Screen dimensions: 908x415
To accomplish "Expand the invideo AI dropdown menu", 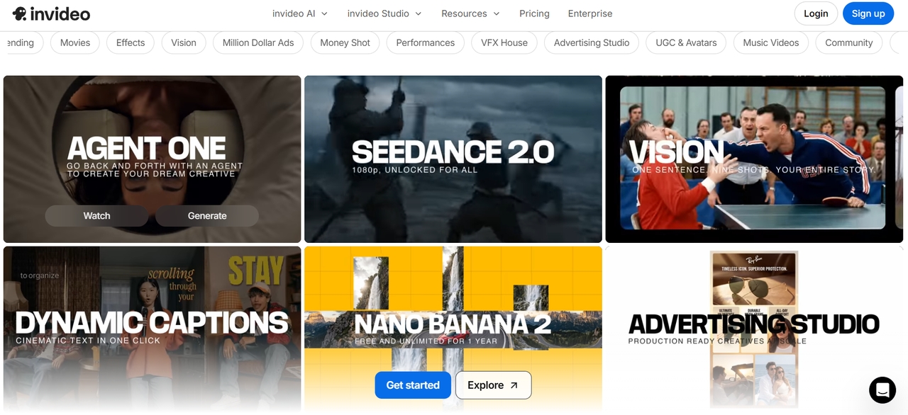I will 300,13.
